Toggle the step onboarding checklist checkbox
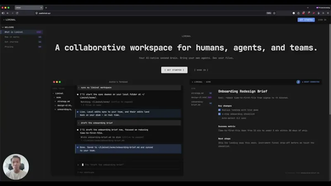The image size is (331, 186). (219, 114)
